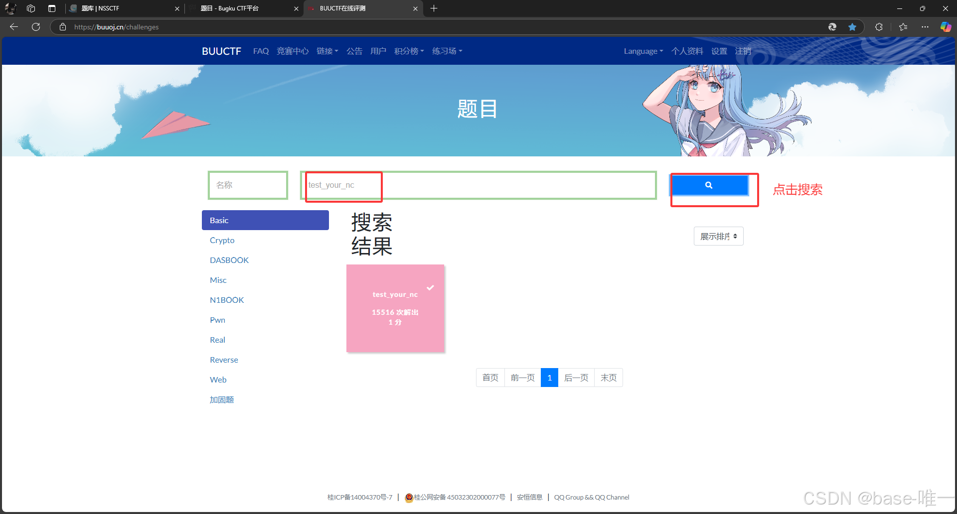
Task: Switch to the Bugku CTF平台 tab
Action: point(229,8)
